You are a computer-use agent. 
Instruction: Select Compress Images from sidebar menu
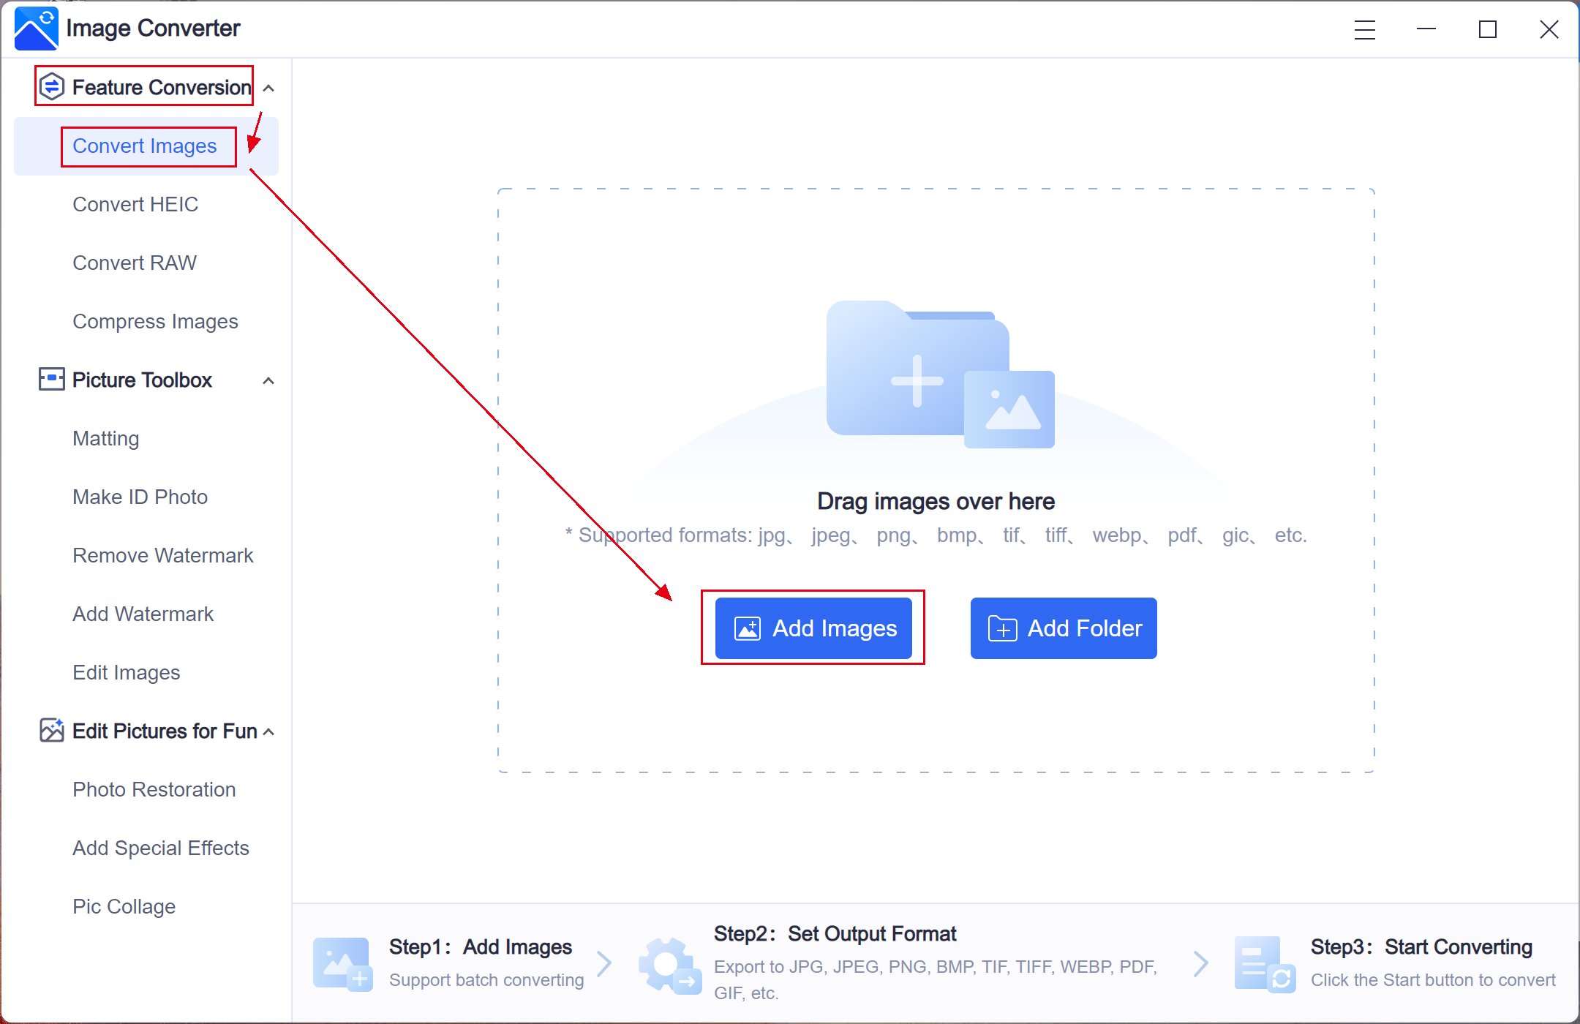click(156, 321)
